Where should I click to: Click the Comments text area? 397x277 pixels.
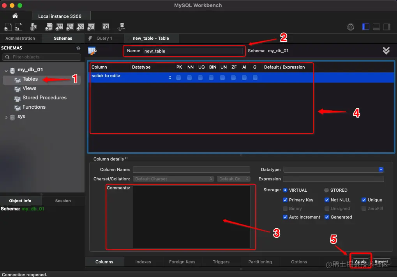[191, 217]
